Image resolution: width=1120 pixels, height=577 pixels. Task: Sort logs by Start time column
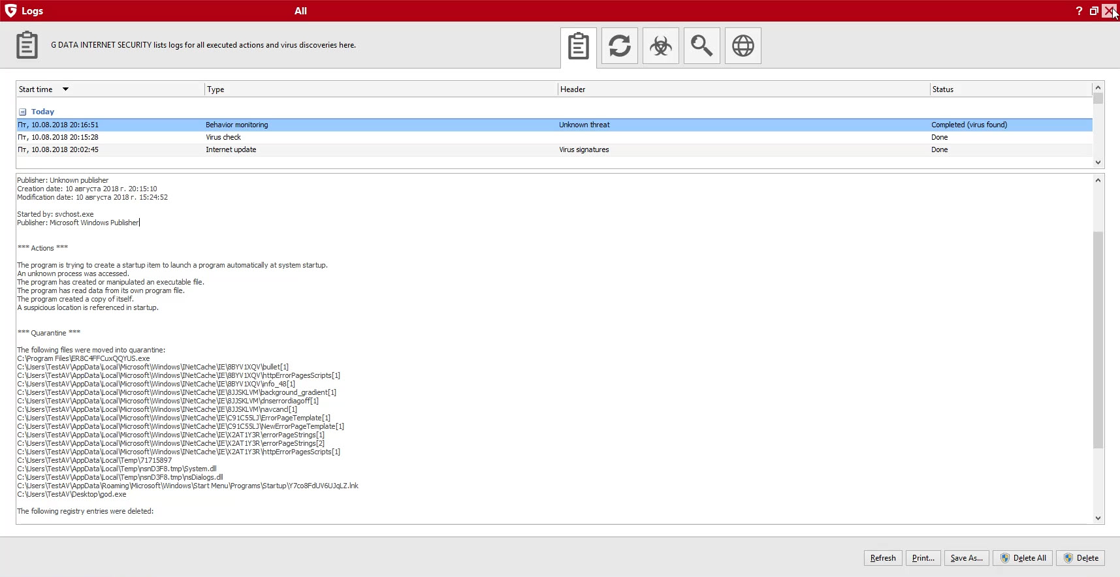[110, 89]
